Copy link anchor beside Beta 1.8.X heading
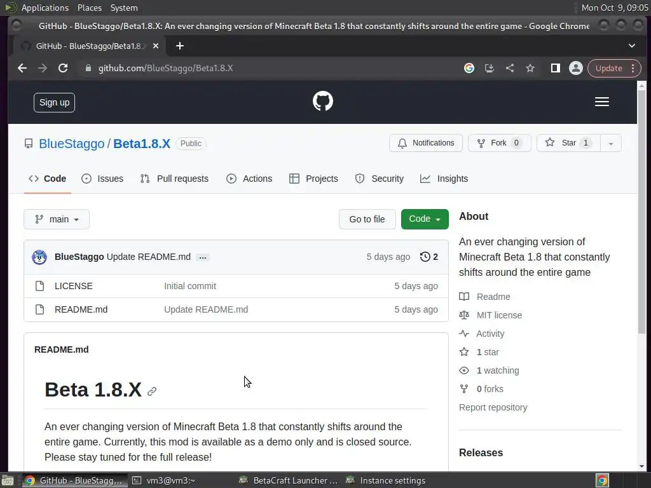Screen dimensions: 651x488 click(152, 391)
